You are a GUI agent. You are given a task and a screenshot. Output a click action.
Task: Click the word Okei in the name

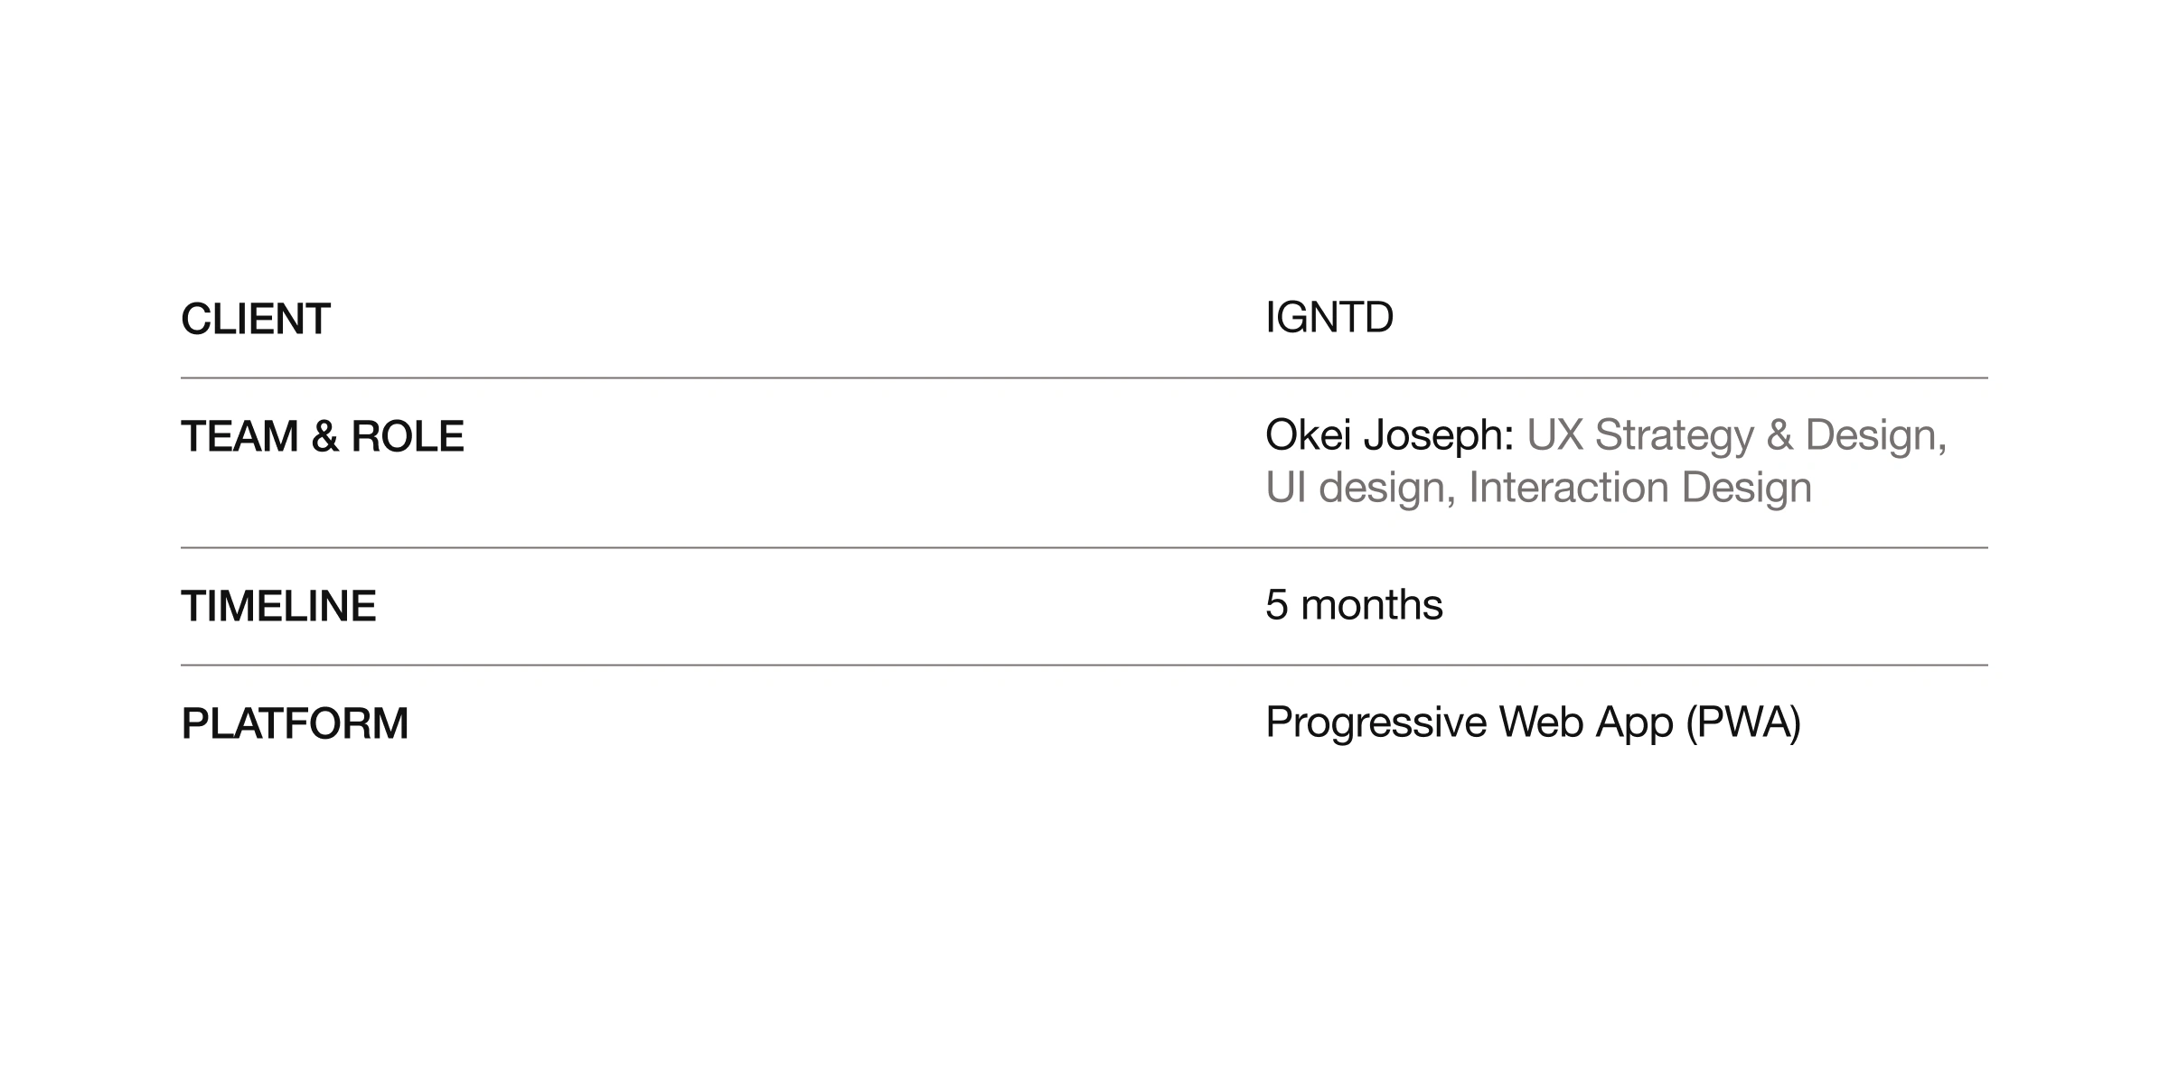(x=1307, y=434)
